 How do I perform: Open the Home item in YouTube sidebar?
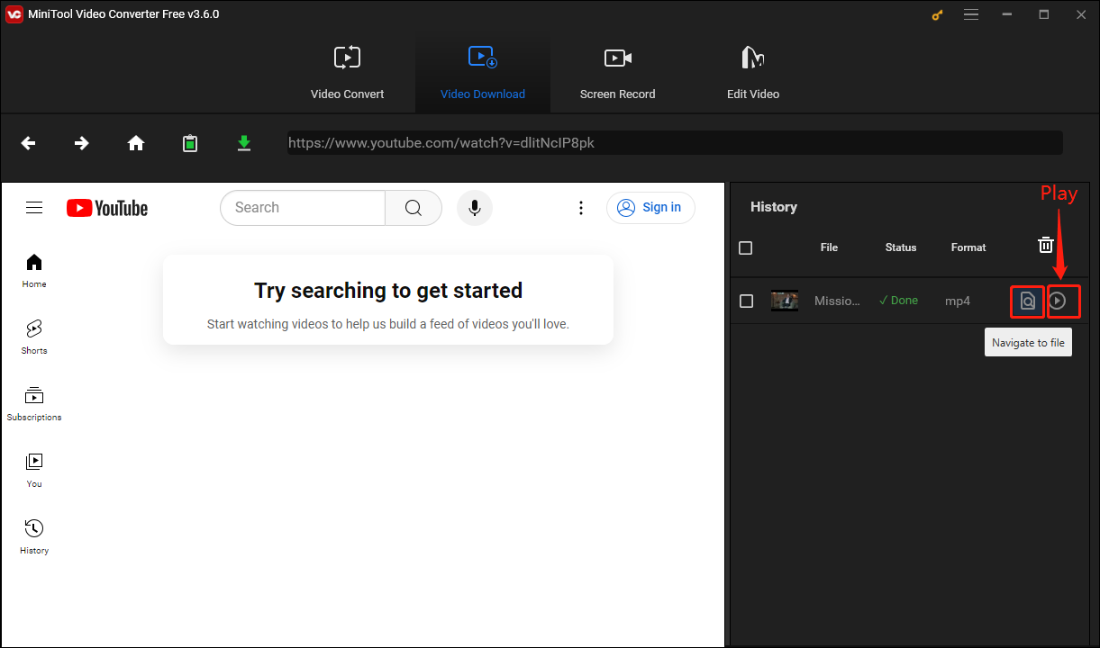(x=34, y=271)
